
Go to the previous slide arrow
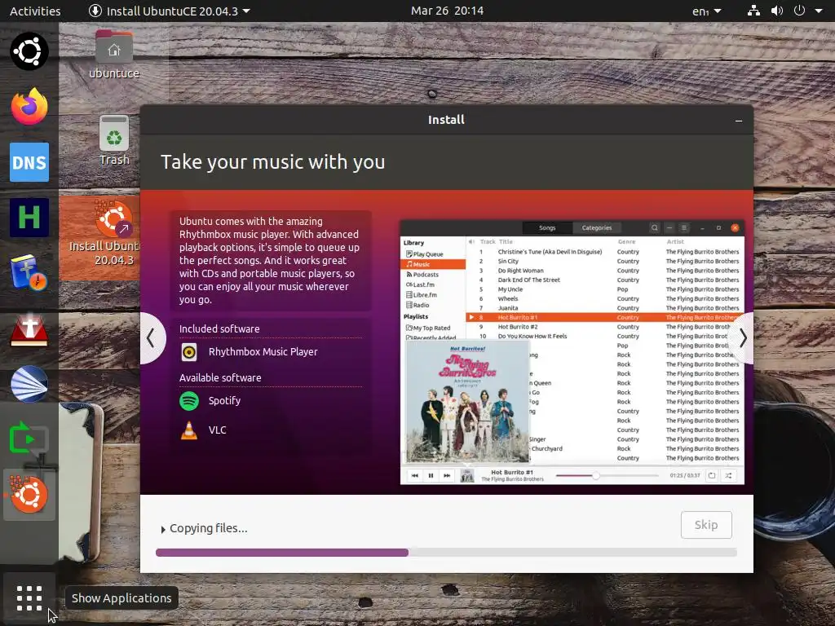tap(151, 338)
